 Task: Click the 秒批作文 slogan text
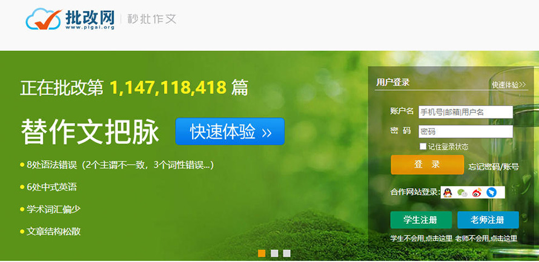(151, 19)
